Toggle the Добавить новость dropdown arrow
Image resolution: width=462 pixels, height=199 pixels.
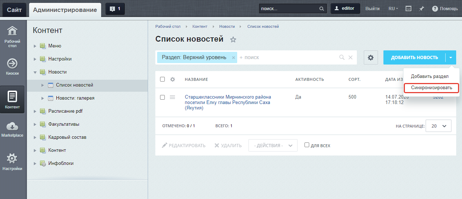(x=451, y=57)
